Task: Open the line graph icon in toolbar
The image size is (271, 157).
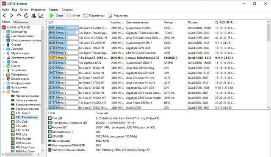Action: [x=41, y=16]
